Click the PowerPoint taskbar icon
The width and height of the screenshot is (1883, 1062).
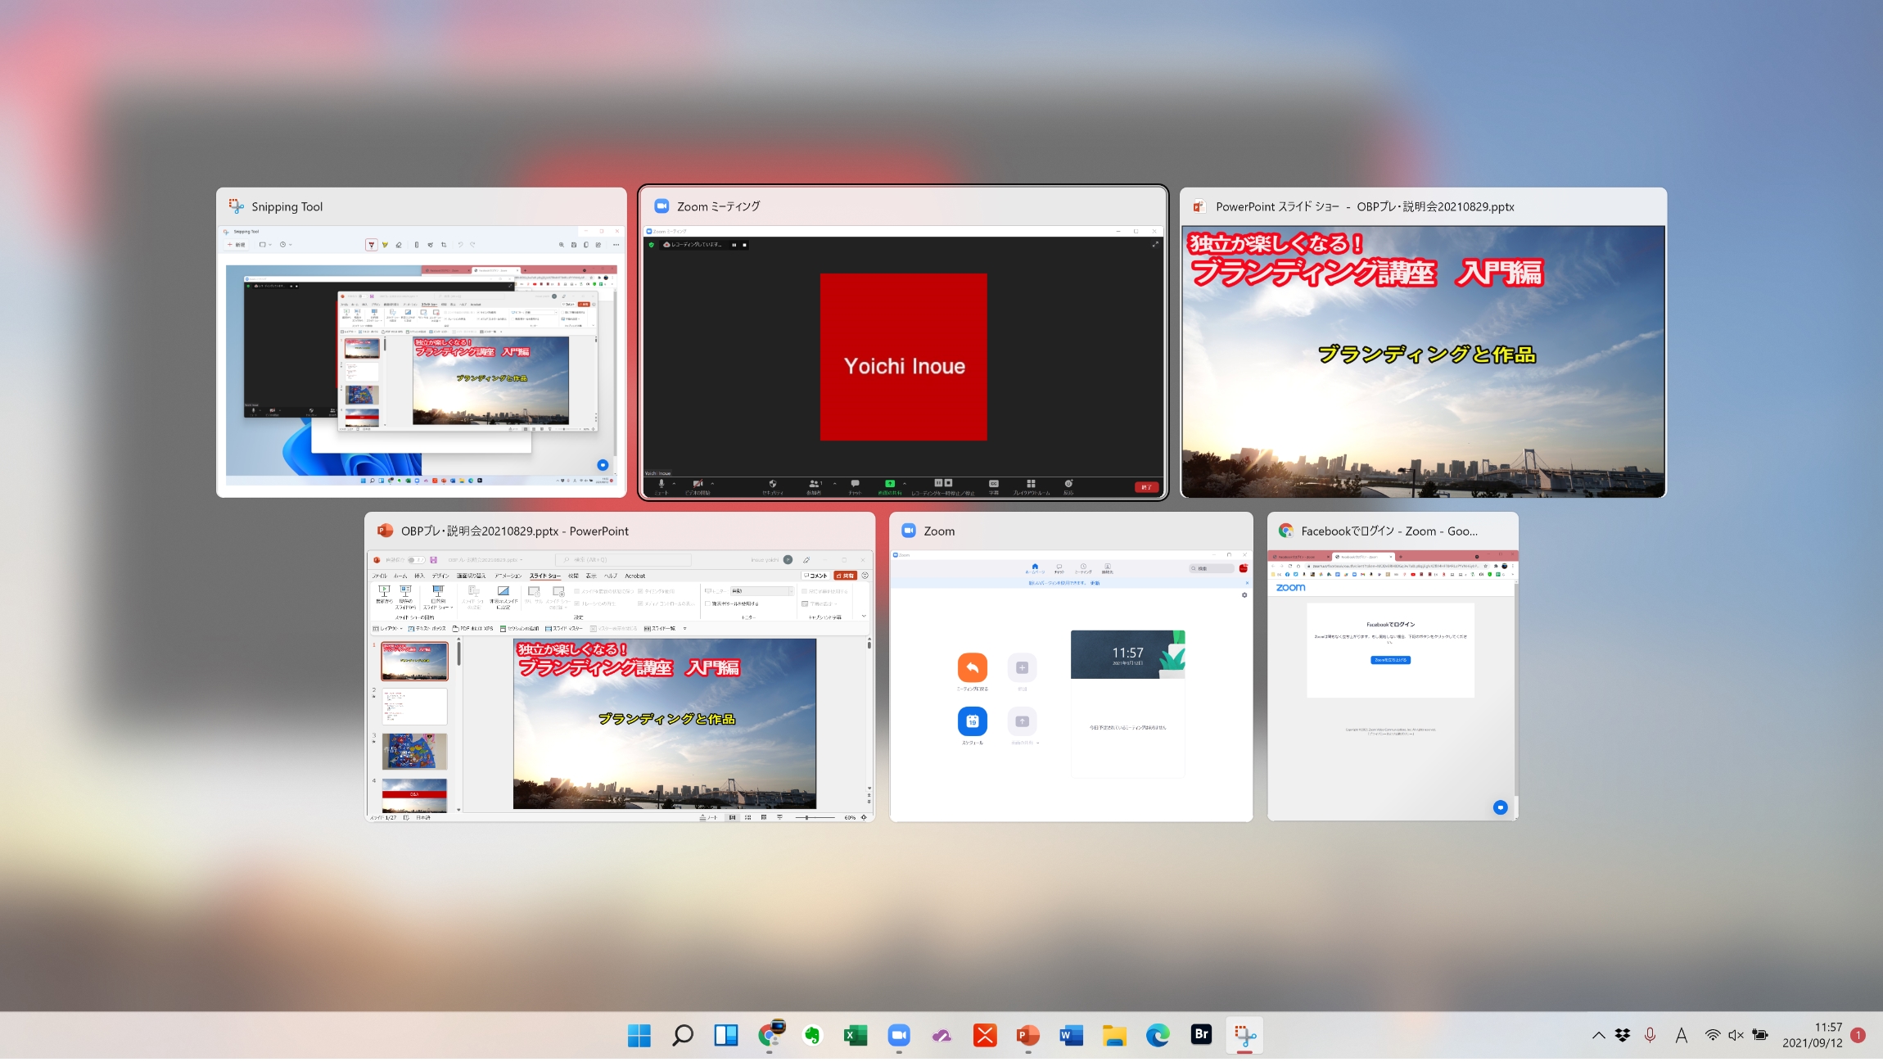1028,1036
